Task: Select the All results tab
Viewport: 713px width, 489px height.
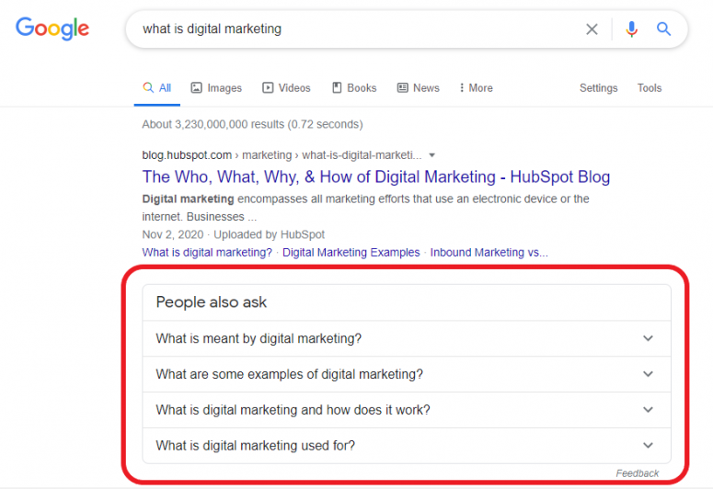Action: coord(157,87)
